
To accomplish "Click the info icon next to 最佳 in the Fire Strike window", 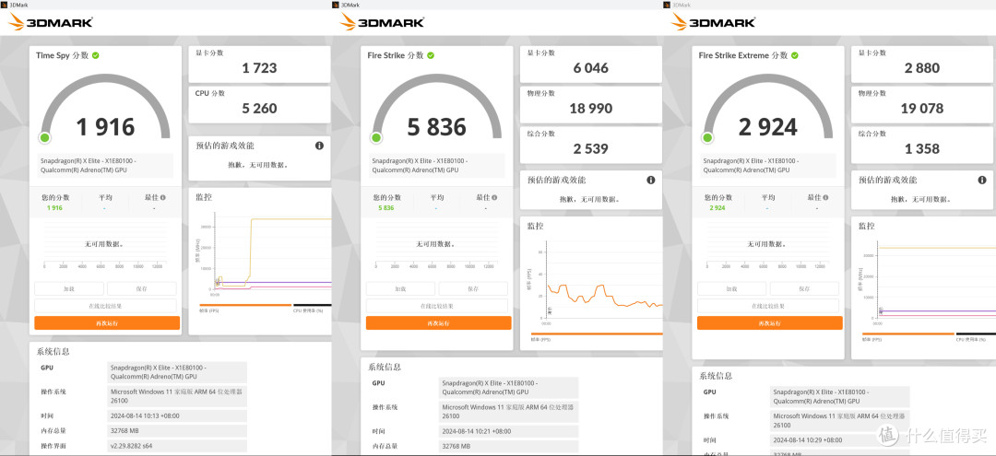I will tap(495, 198).
